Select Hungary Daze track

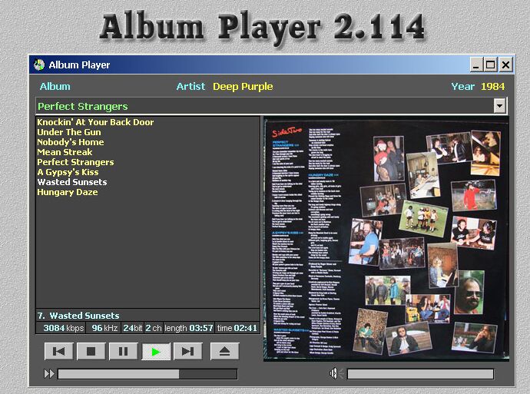(67, 192)
